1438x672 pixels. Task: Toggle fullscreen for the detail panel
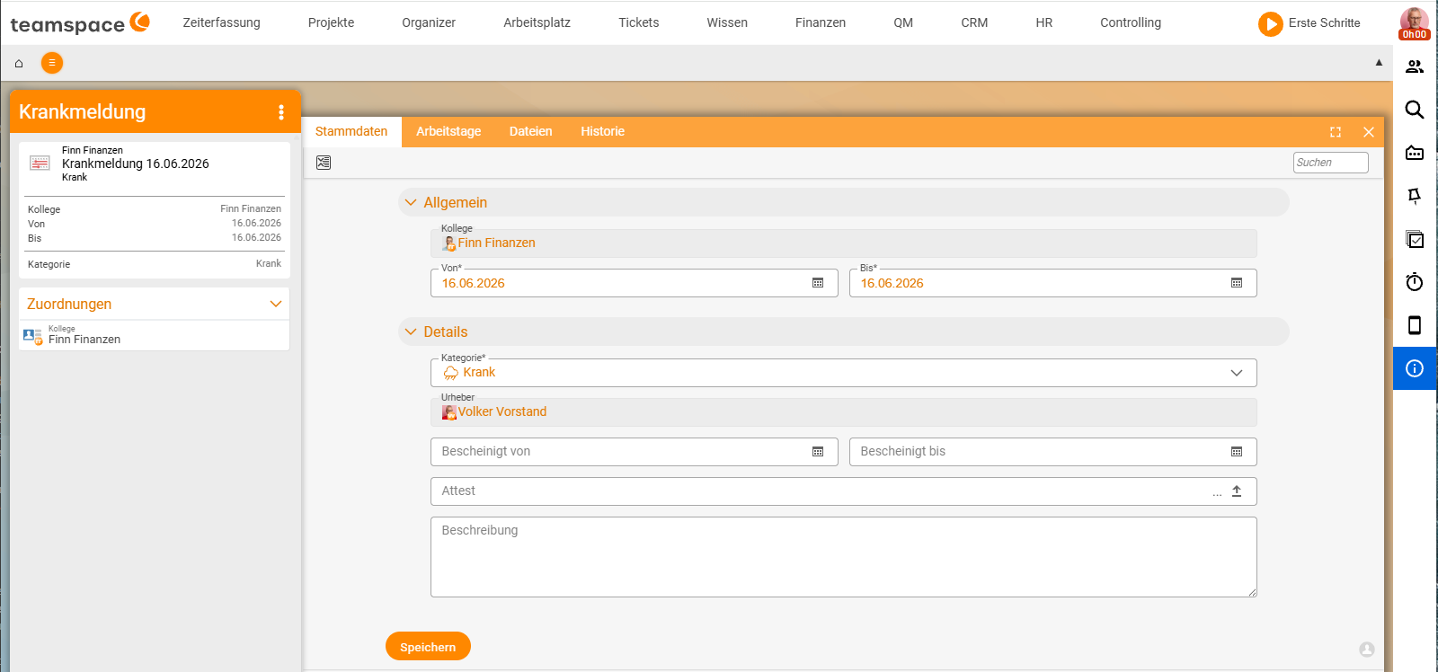(1336, 132)
